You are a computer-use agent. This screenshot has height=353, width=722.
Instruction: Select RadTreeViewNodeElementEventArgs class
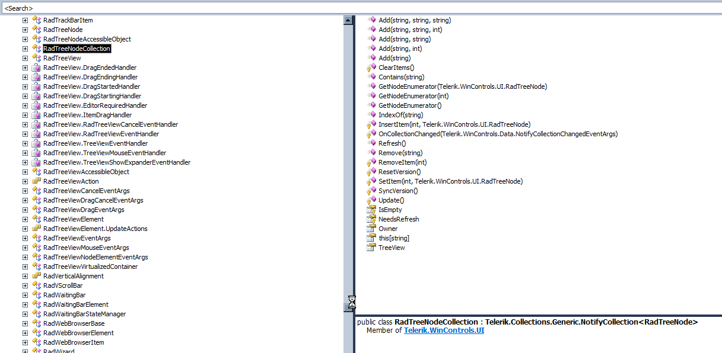pyautogui.click(x=96, y=257)
